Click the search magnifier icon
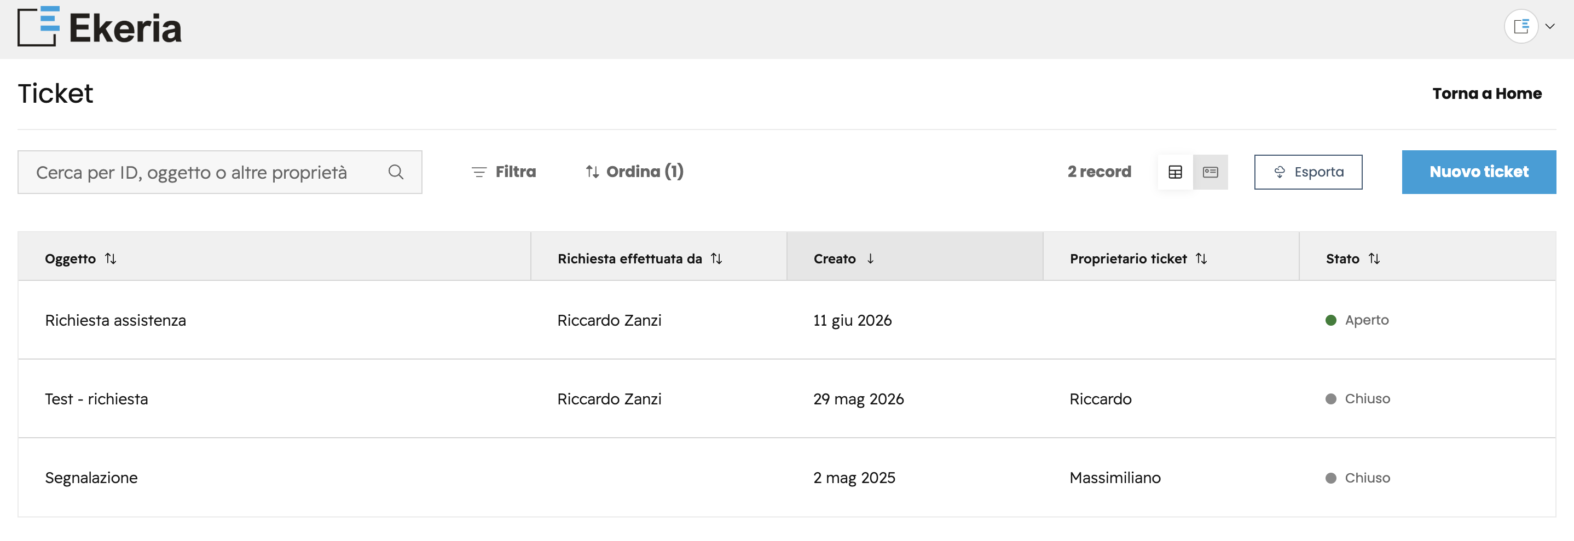 [396, 172]
